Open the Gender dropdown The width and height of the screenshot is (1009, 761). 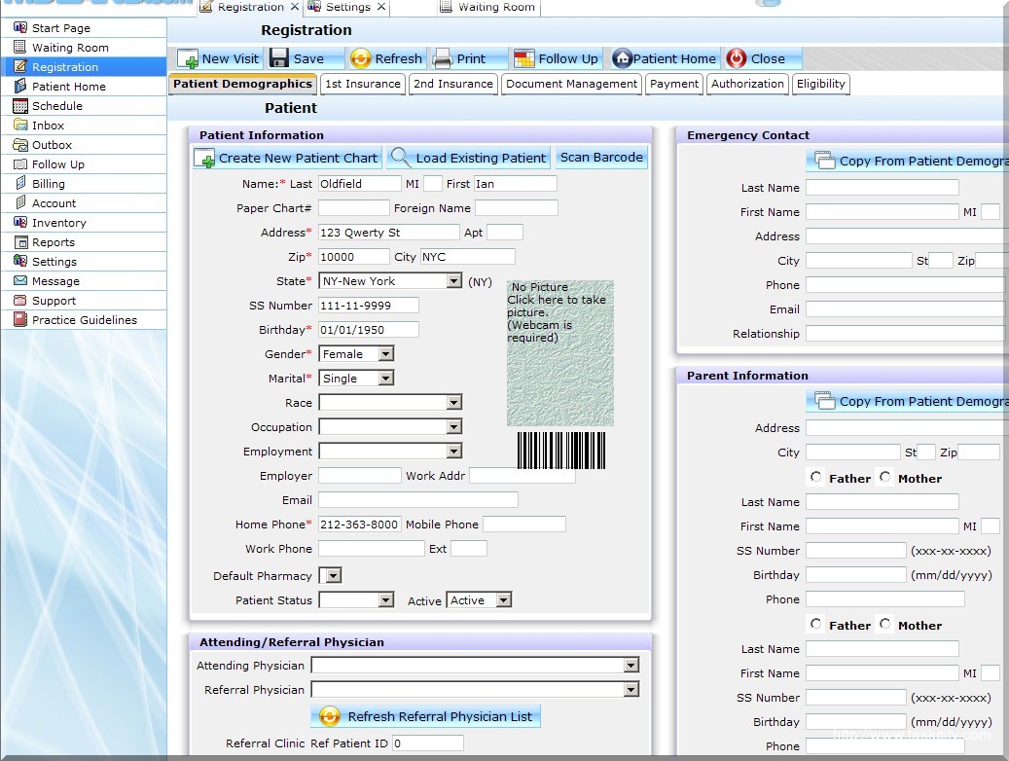[385, 354]
